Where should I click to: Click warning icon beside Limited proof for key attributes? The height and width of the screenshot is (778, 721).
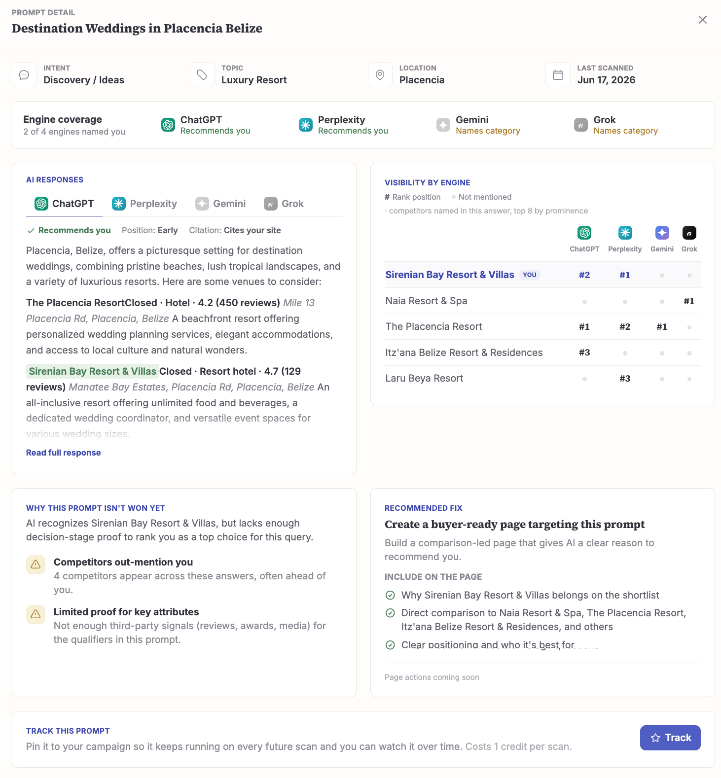36,614
